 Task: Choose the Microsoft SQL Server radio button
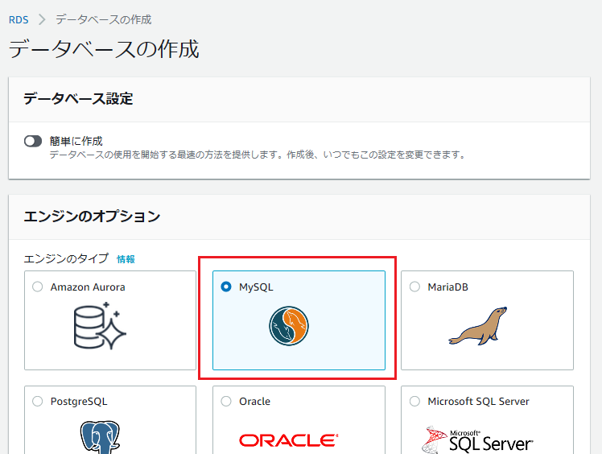[414, 402]
